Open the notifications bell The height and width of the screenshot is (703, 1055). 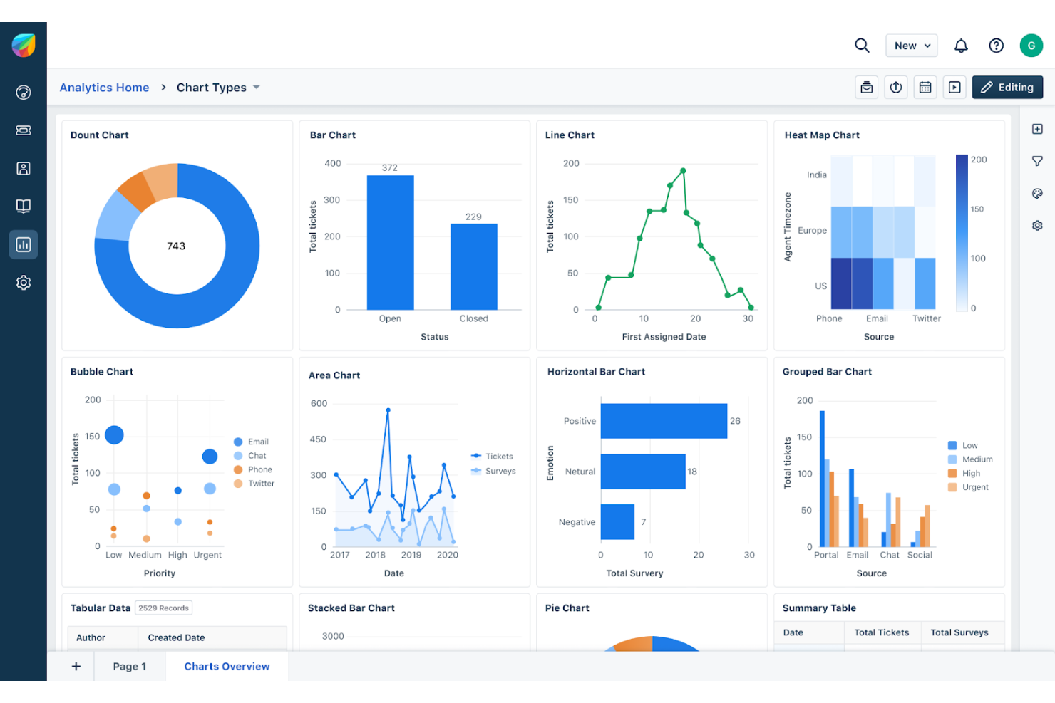point(961,45)
